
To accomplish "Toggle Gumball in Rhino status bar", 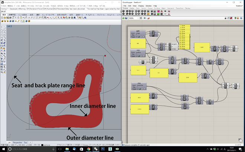I will pos(101,145).
